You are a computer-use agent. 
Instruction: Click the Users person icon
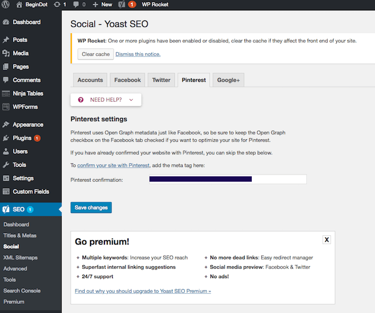[x=6, y=152]
